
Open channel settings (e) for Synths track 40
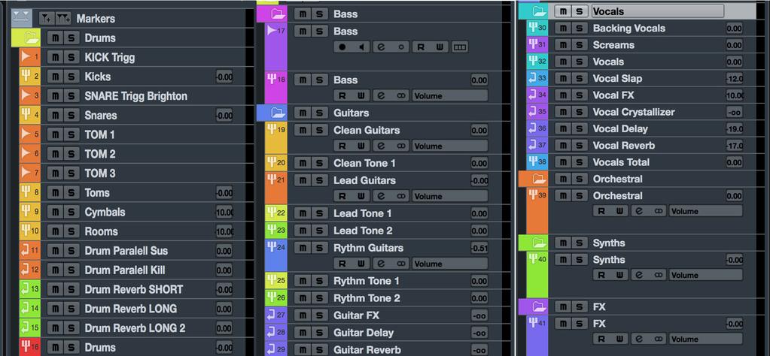tap(639, 275)
